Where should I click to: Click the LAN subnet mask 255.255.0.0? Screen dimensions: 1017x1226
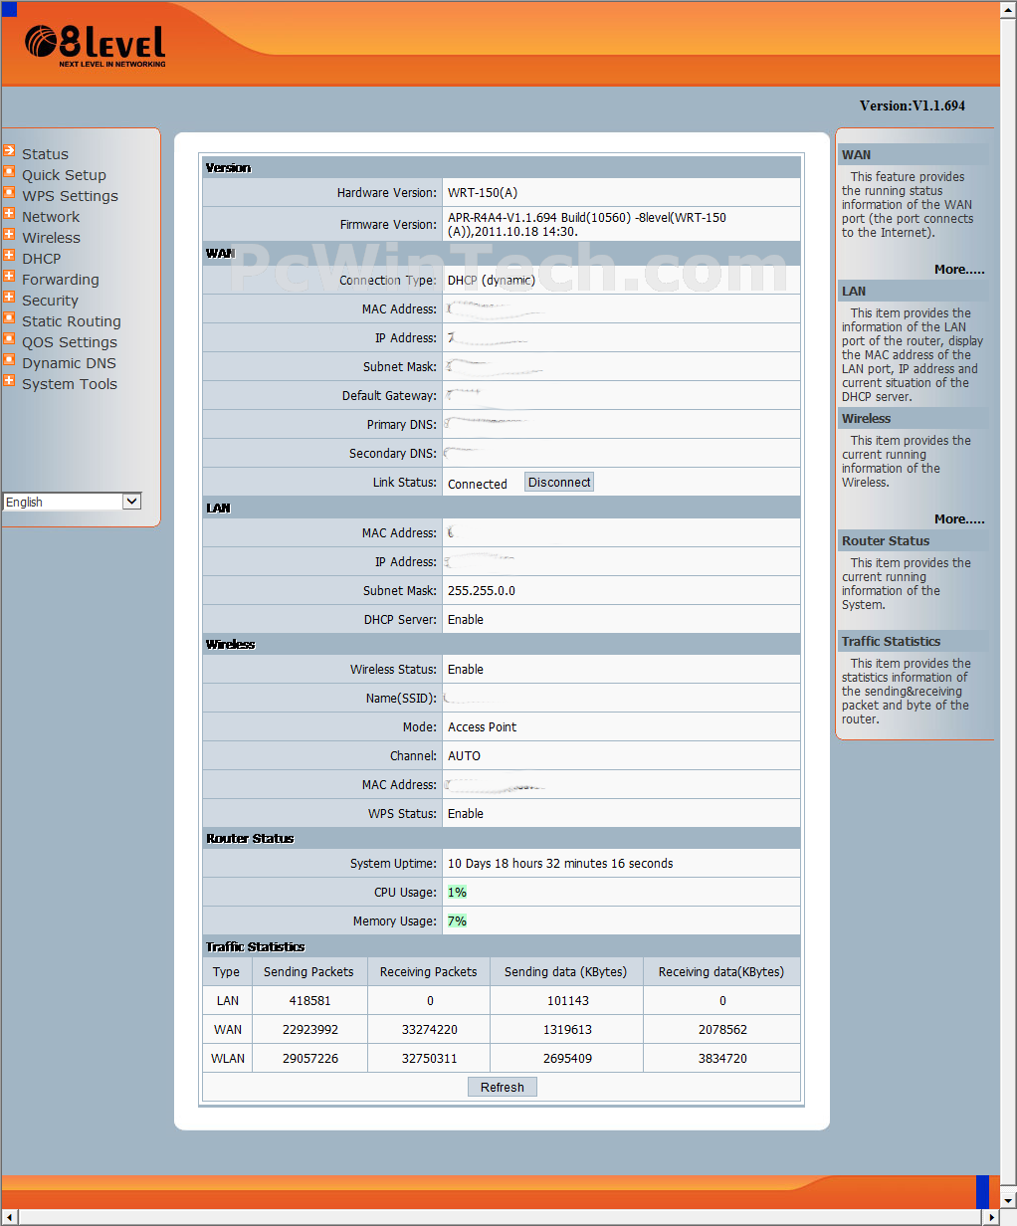pos(482,591)
